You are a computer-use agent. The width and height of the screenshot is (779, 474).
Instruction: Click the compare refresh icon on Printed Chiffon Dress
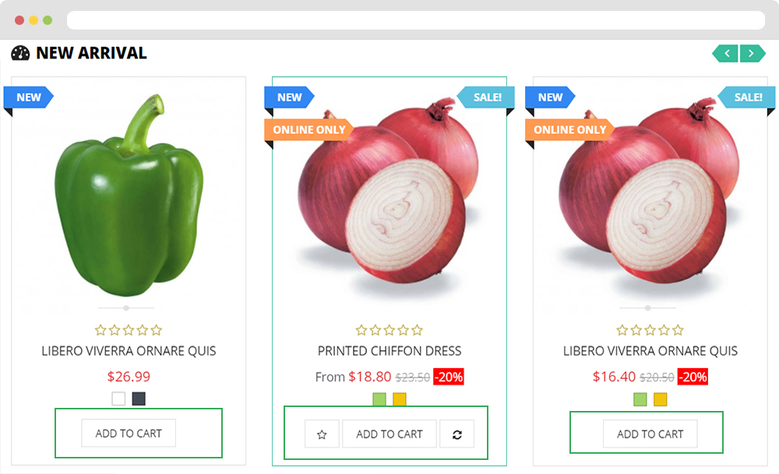[457, 434]
